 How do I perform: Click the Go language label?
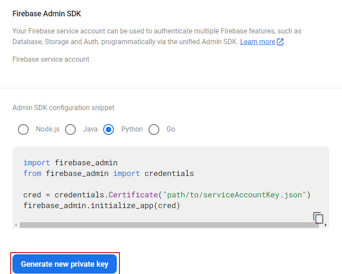tap(171, 129)
